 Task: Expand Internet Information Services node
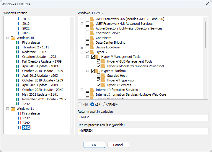[x=82, y=90]
